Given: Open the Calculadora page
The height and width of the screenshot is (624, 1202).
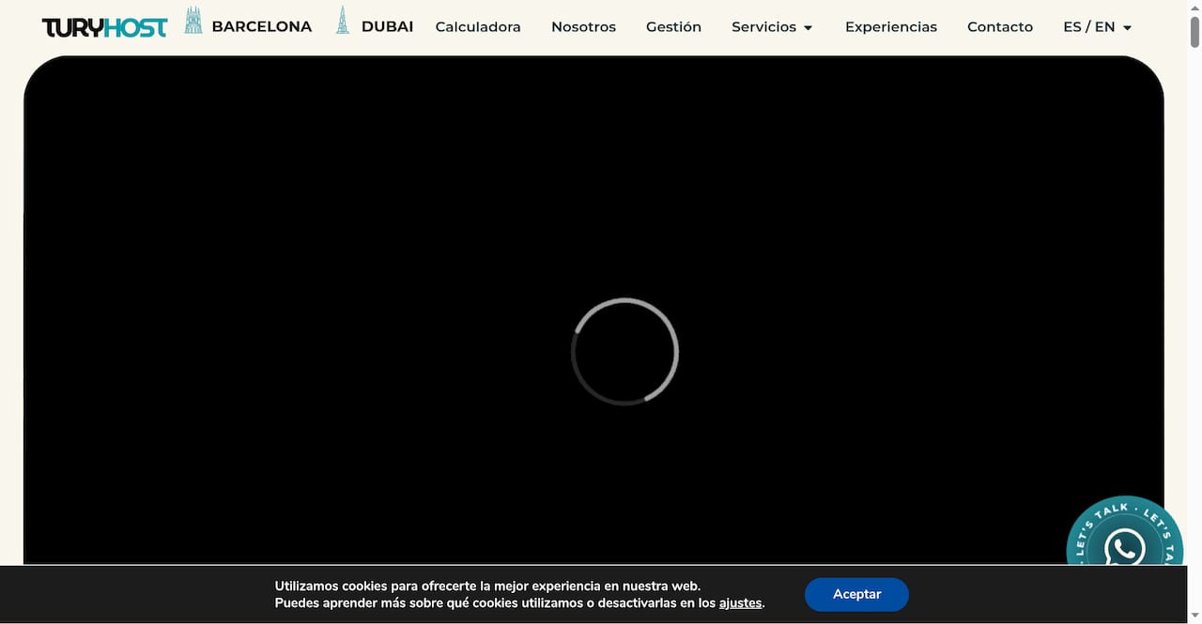Looking at the screenshot, I should 478,27.
